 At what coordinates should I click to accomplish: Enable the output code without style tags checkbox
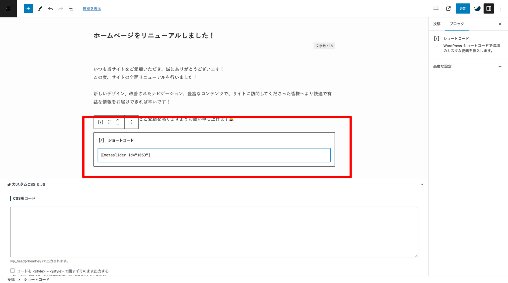pyautogui.click(x=12, y=270)
